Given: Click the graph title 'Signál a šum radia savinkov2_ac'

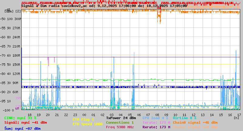Looking at the screenshot, I should (54, 6).
